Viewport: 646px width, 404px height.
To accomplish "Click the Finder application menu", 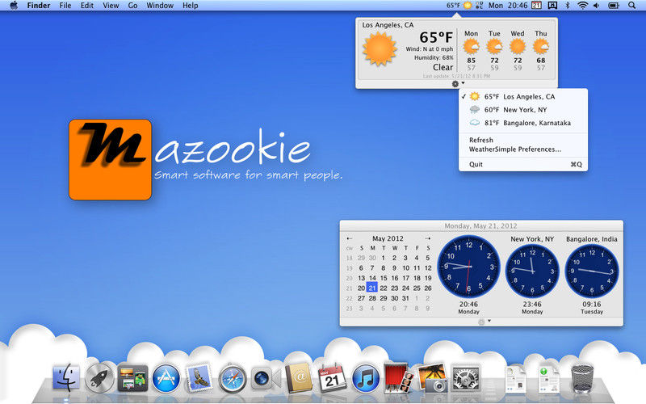I will [38, 6].
